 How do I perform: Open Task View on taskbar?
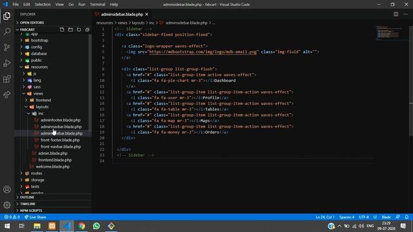22,226
